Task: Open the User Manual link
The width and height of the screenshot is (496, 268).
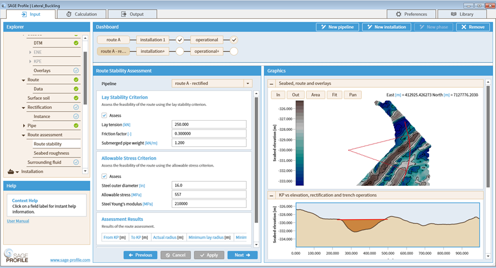Action: [18, 221]
